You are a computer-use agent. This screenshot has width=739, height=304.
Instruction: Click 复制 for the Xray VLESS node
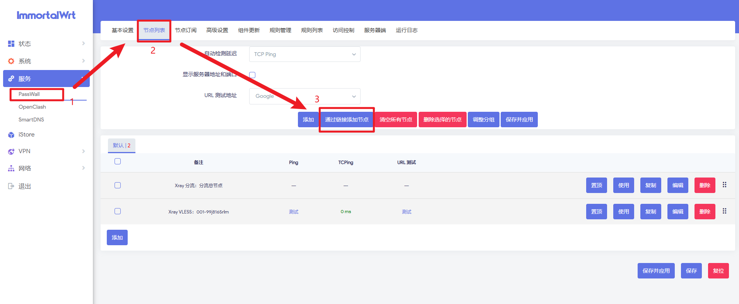651,212
